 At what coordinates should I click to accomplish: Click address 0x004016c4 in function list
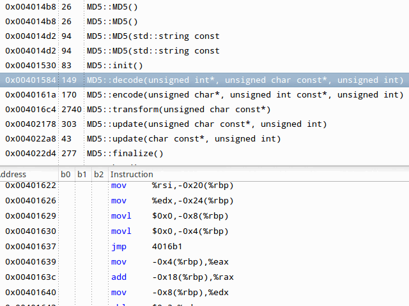31,109
